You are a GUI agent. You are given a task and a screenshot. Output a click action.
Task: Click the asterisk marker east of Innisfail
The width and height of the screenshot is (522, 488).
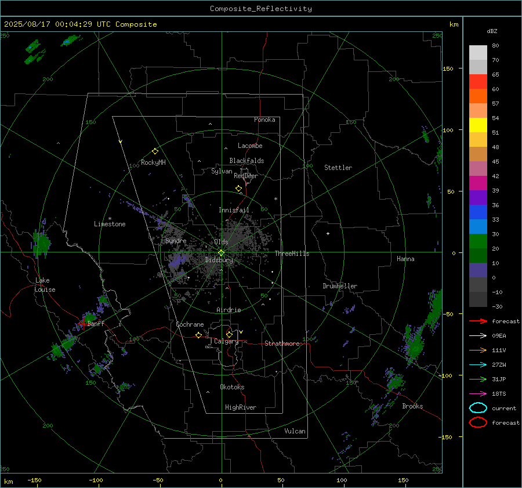(x=275, y=199)
